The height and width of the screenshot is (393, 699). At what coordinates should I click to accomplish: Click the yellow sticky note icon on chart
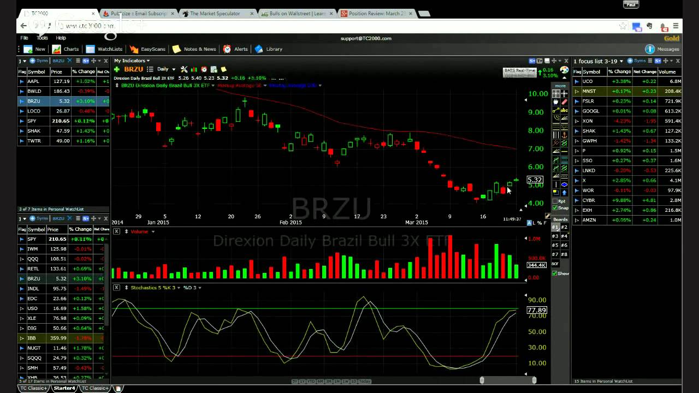coord(223,69)
